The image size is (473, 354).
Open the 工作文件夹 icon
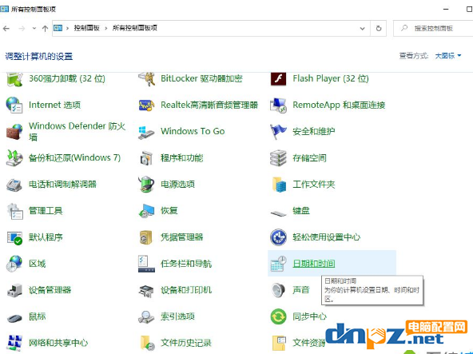point(279,185)
